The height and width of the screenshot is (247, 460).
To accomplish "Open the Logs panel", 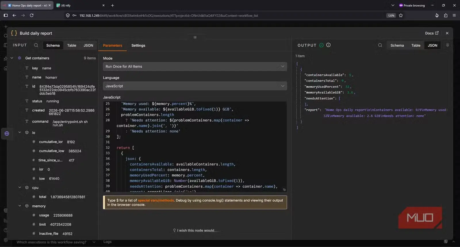I will 107,242.
